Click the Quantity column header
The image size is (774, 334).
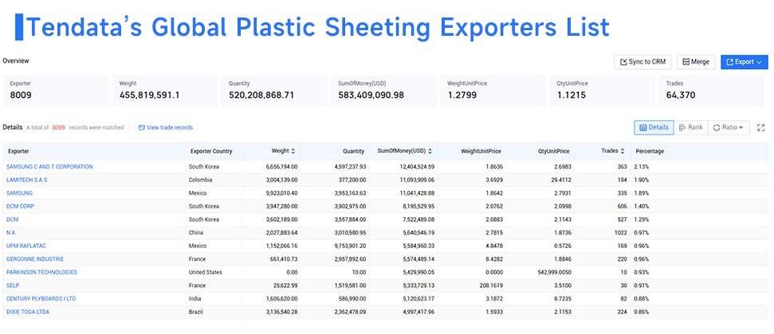(353, 152)
